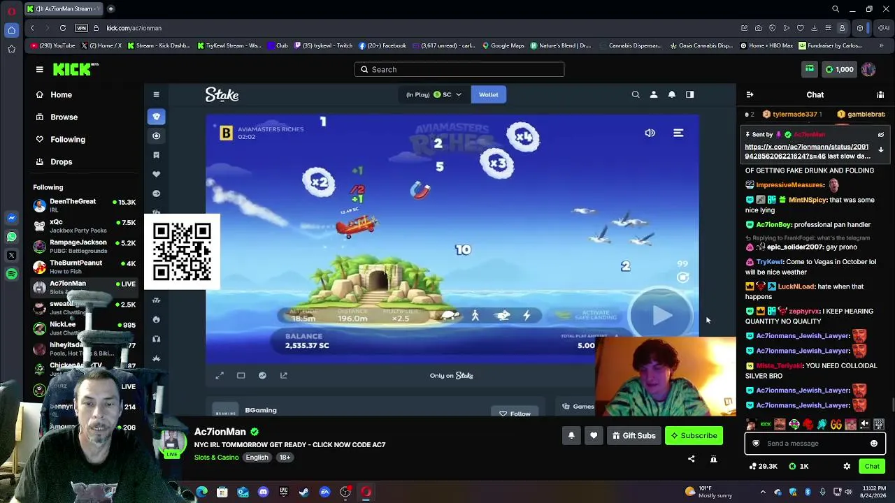Screen dimensions: 895x503
Task: Open the pinned x.com link
Action: tap(807, 152)
